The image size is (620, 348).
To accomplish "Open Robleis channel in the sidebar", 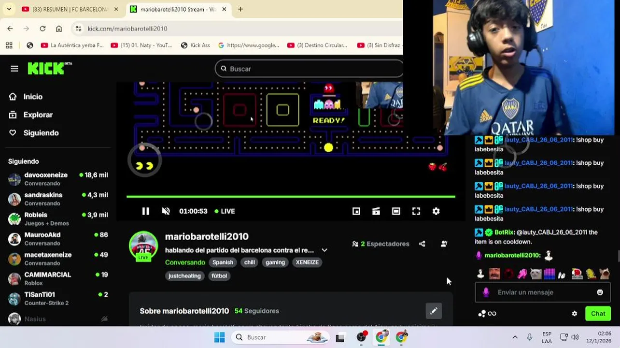I will [58, 218].
